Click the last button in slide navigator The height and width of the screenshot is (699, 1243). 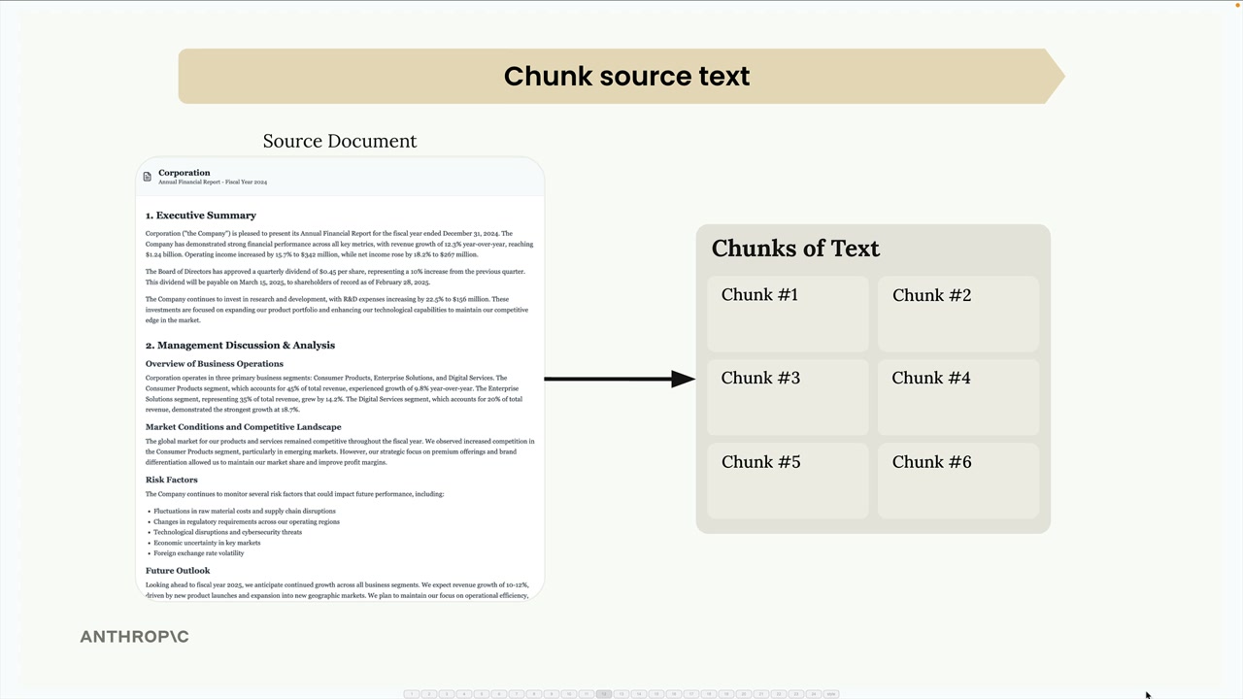(831, 694)
